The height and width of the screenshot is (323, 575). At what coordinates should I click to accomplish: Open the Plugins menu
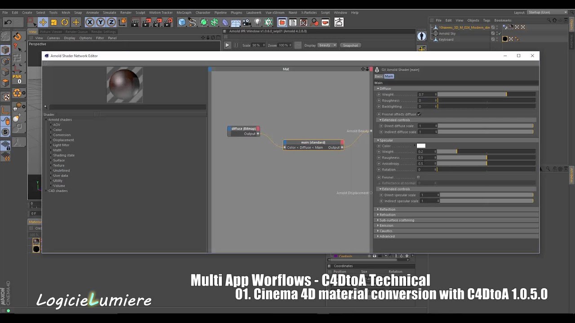click(x=236, y=13)
